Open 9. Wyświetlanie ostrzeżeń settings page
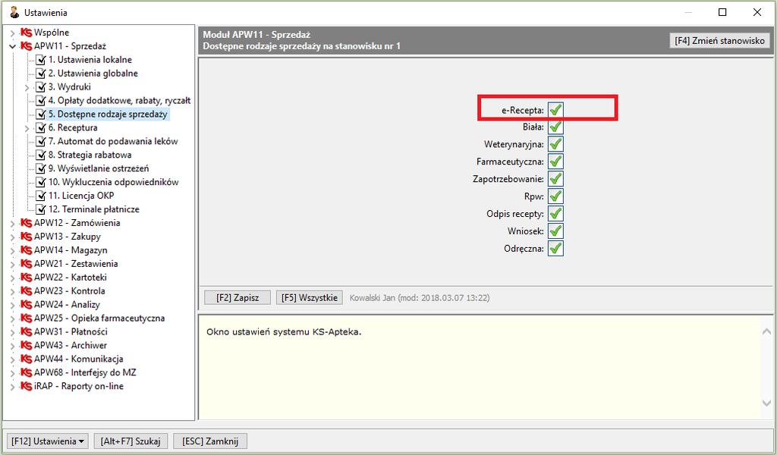The width and height of the screenshot is (777, 455). 99,169
